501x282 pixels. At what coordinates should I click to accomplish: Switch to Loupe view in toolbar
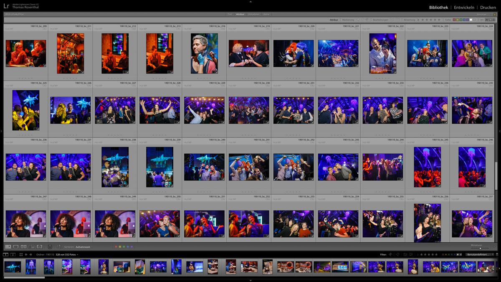(16, 247)
